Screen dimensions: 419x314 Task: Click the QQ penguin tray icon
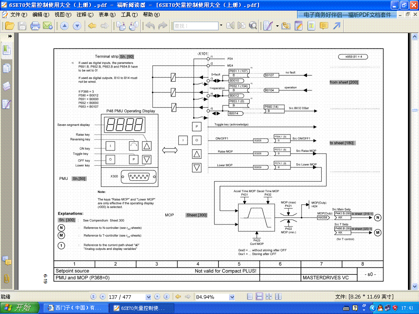pyautogui.click(x=380, y=308)
